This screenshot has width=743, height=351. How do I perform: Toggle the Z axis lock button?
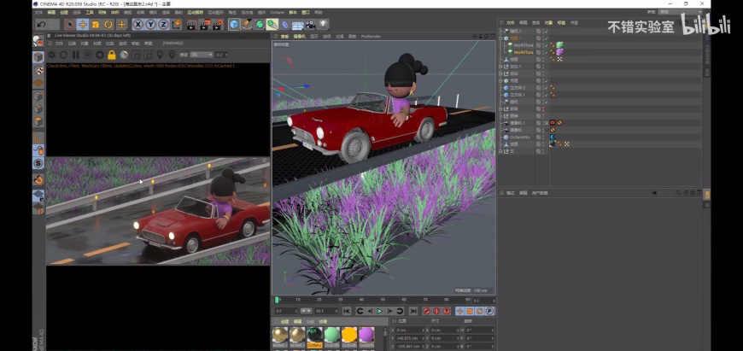[x=162, y=25]
